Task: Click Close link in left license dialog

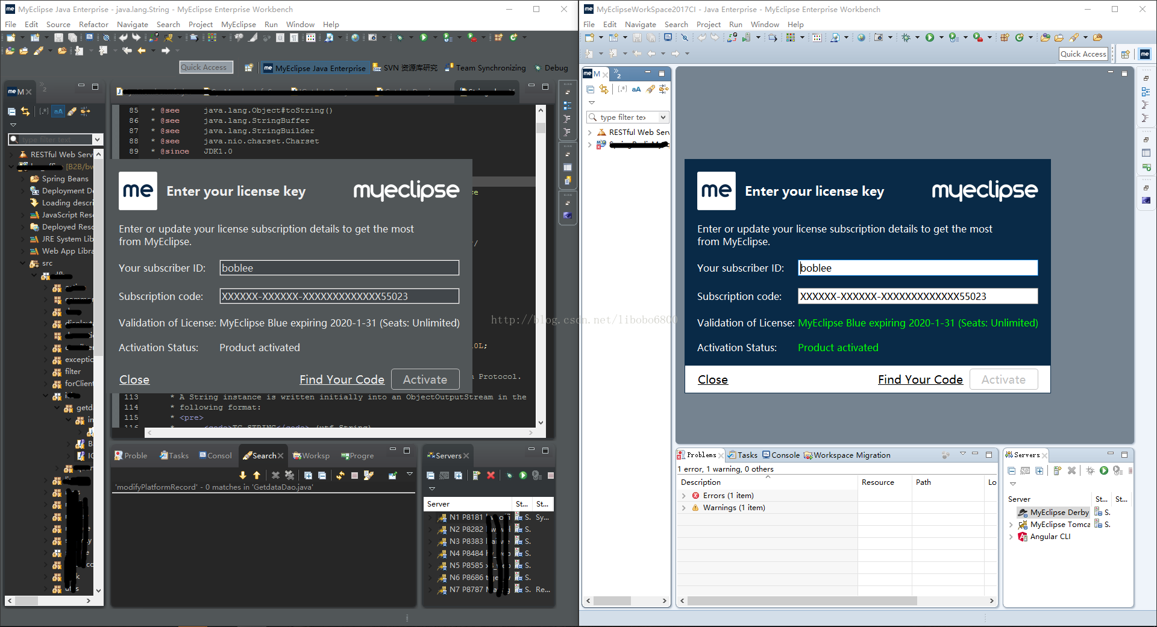Action: click(134, 379)
